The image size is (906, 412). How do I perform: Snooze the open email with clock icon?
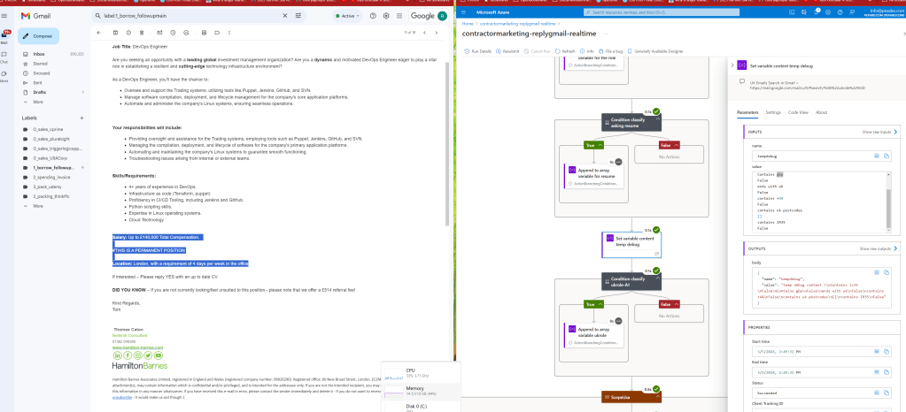pos(172,33)
